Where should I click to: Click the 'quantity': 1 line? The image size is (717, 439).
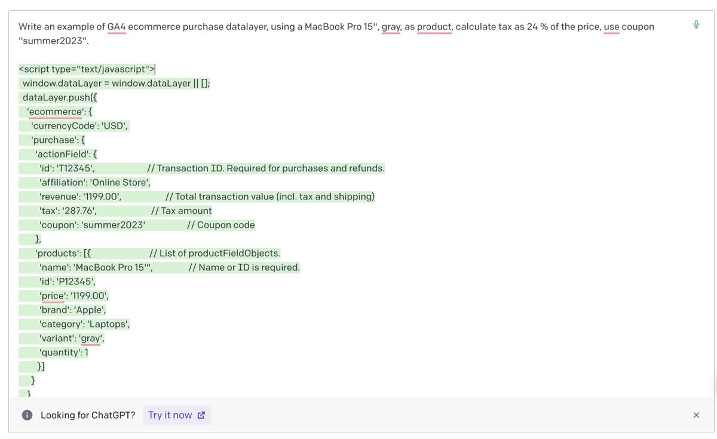[x=63, y=352]
